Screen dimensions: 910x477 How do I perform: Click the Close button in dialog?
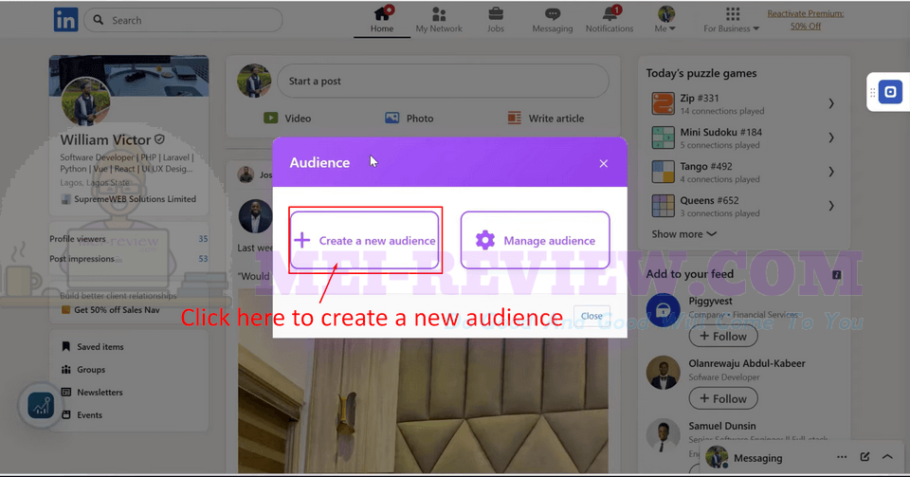coord(591,316)
